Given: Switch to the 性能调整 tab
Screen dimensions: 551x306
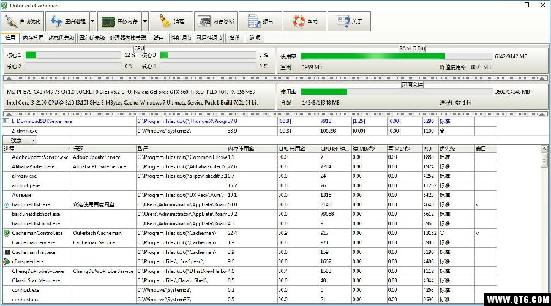Looking at the screenshot, I should 181,38.
